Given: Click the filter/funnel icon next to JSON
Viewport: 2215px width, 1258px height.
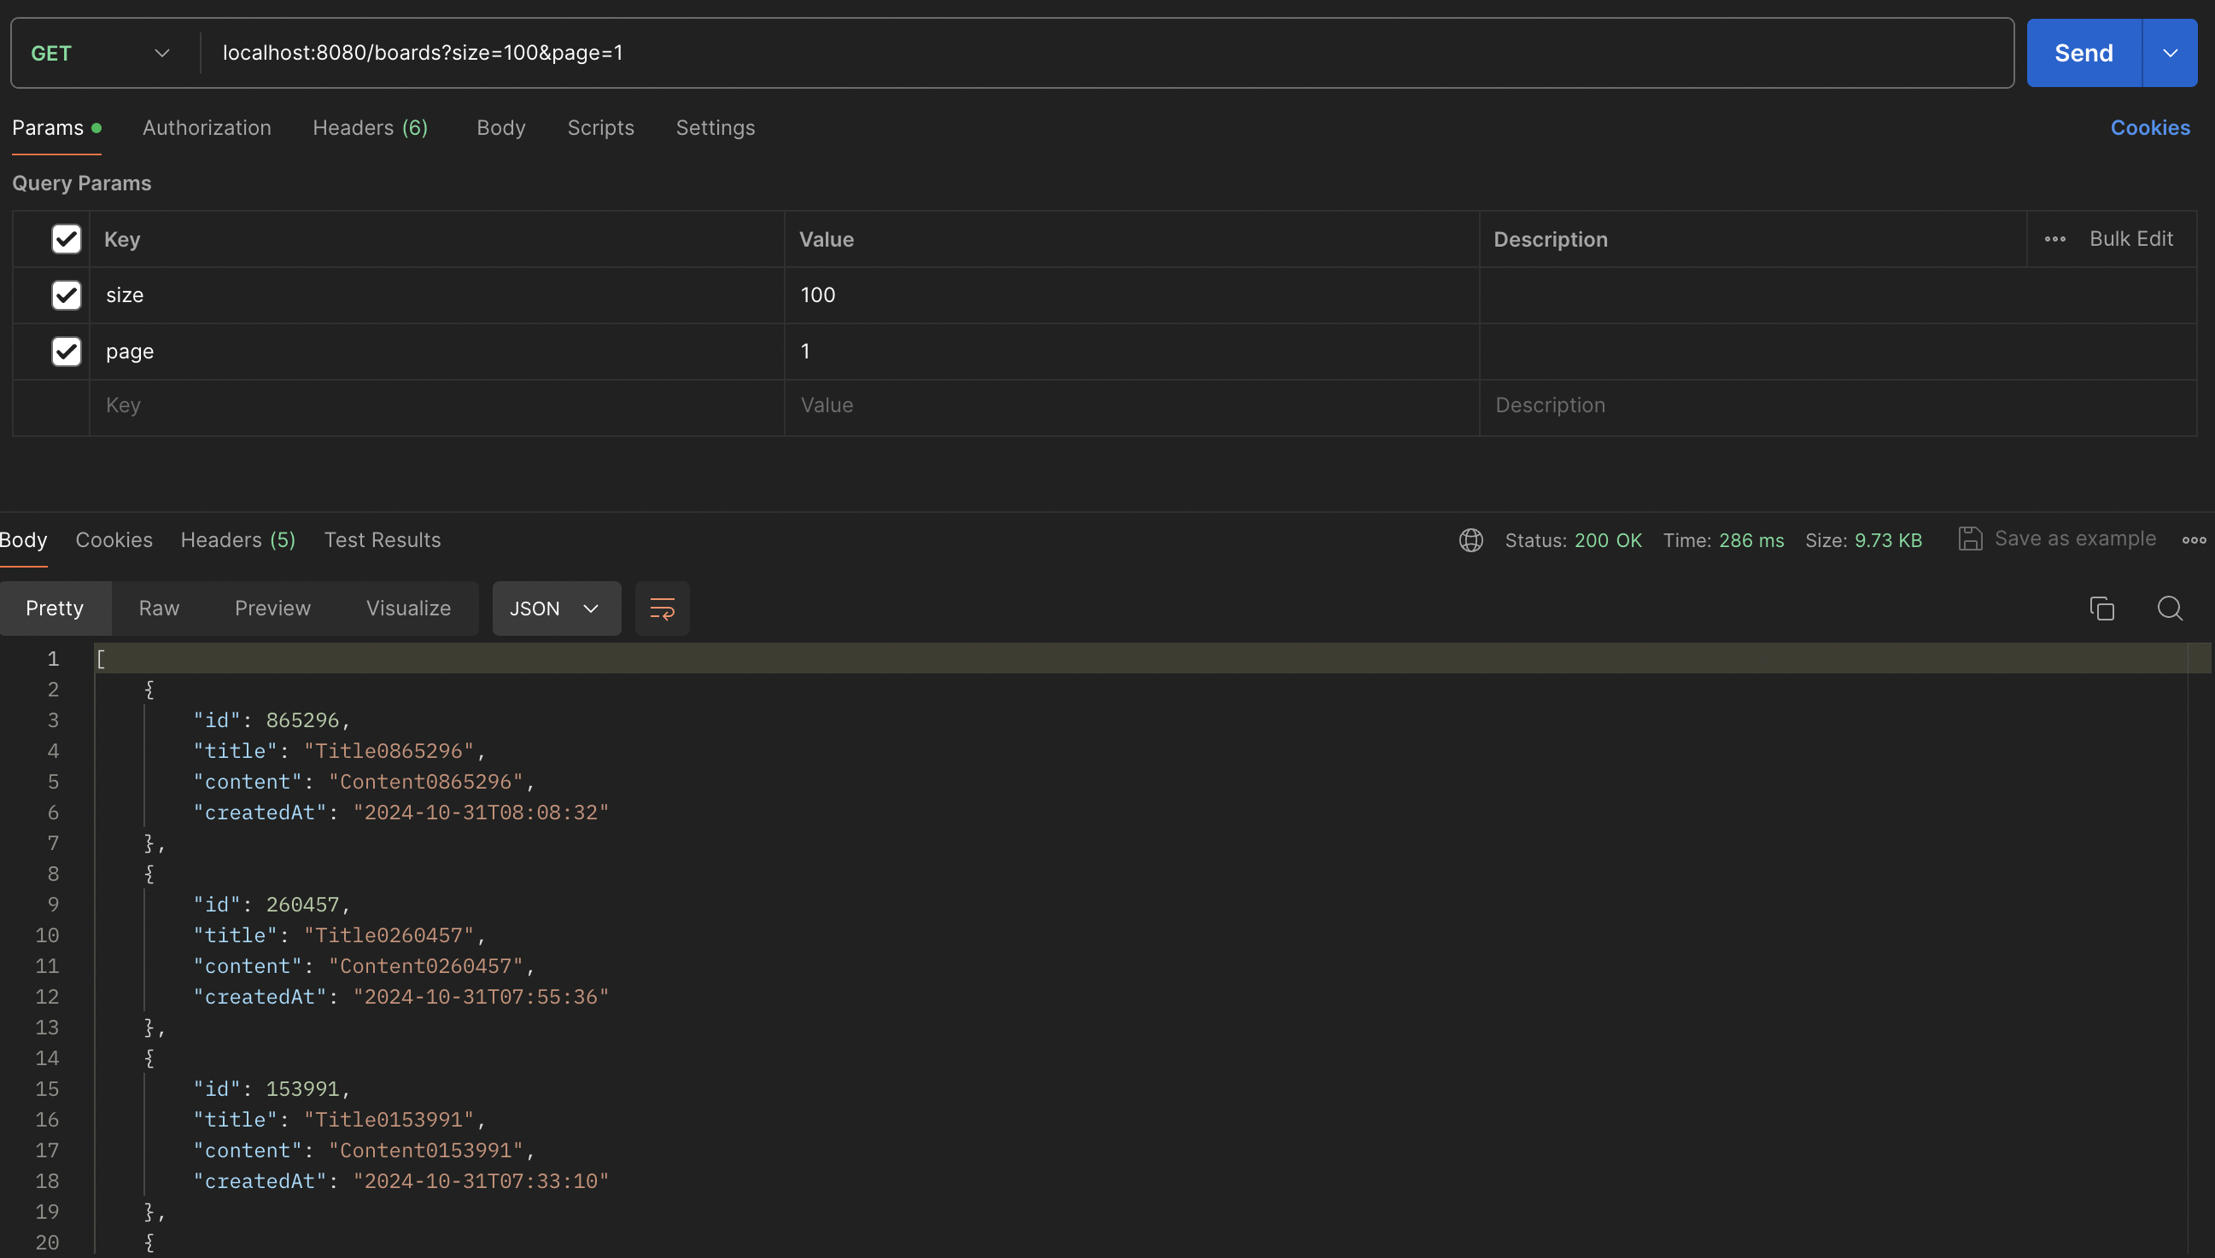Looking at the screenshot, I should (x=662, y=607).
